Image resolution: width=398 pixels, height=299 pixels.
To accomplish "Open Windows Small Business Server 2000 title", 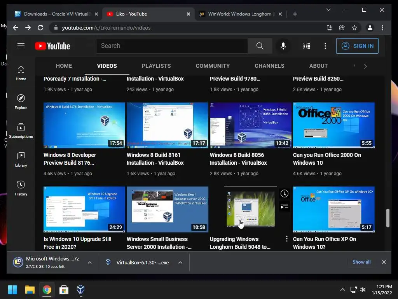I will 159,243.
